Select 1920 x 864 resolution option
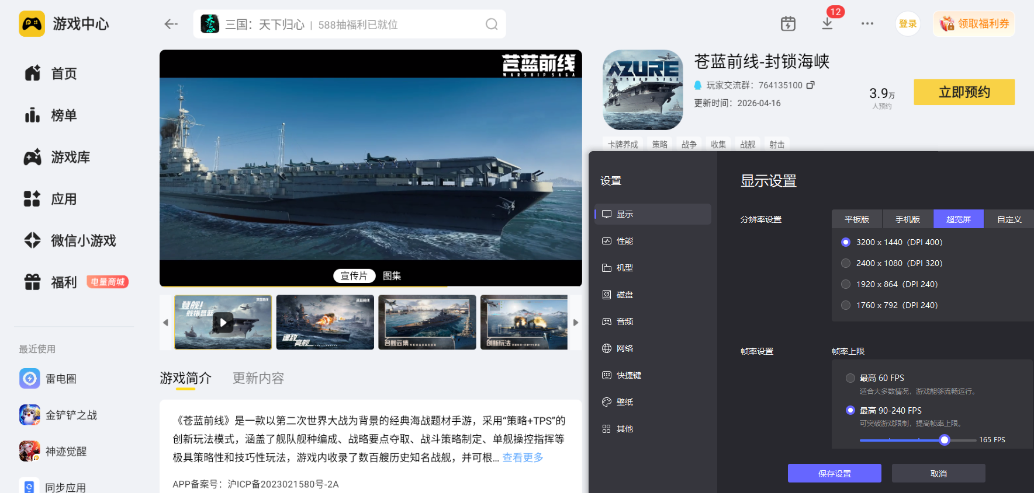1034x493 pixels. tap(846, 284)
